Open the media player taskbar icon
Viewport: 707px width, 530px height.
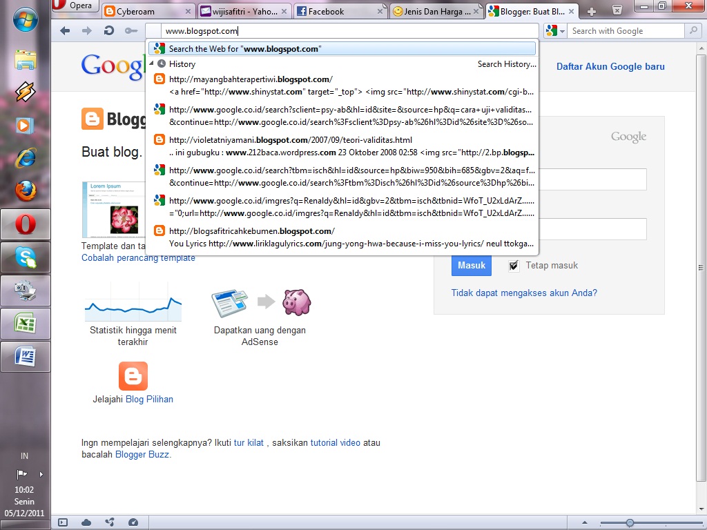(26, 125)
